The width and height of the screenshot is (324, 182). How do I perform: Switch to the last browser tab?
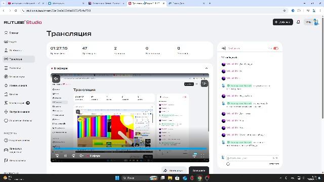pos(187,4)
